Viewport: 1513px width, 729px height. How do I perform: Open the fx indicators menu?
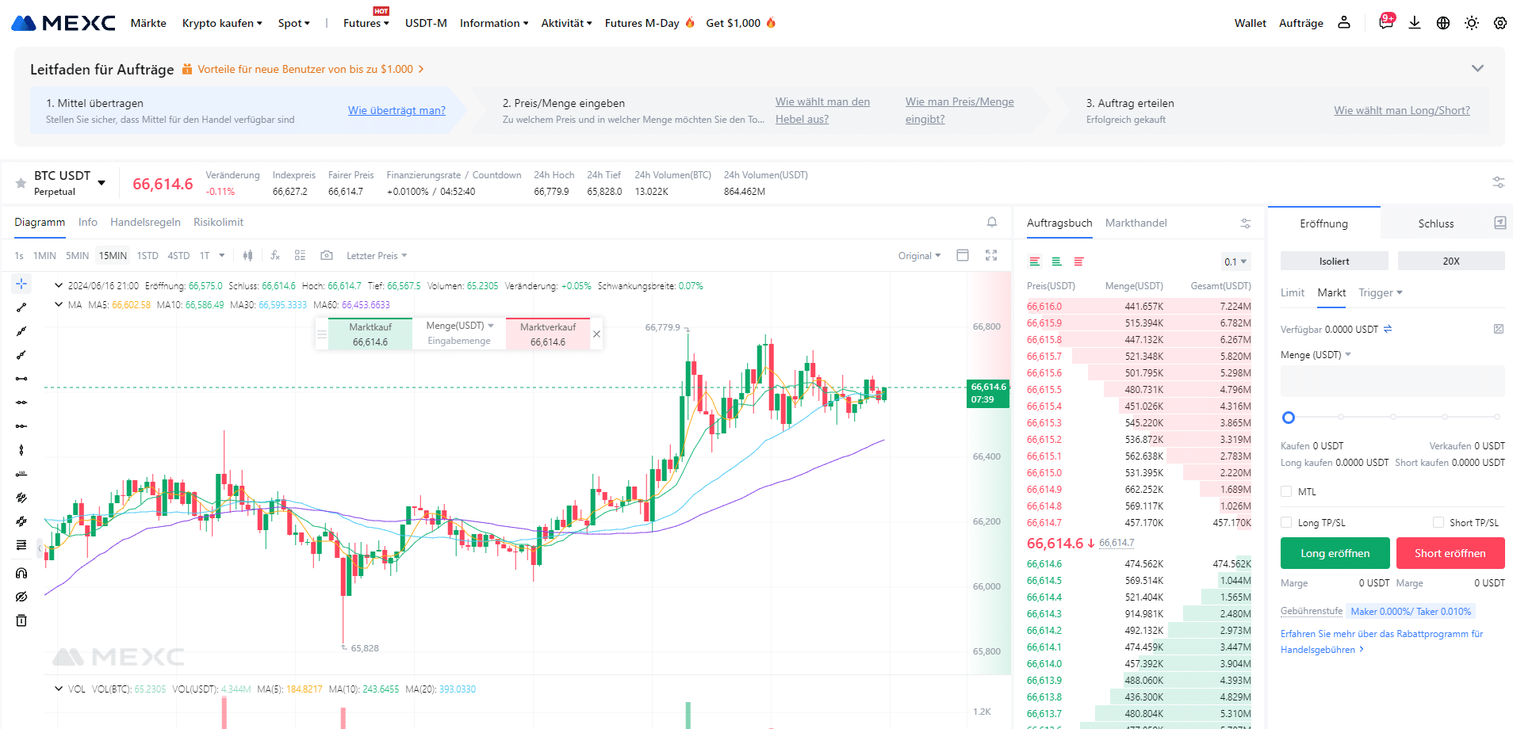tap(275, 255)
